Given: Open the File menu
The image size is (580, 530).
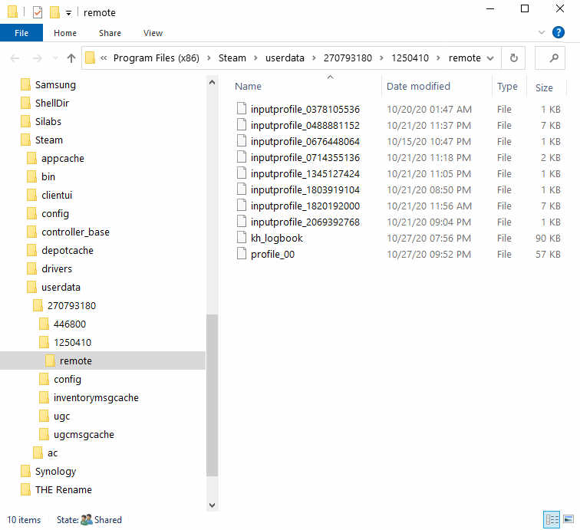Looking at the screenshot, I should coord(21,33).
